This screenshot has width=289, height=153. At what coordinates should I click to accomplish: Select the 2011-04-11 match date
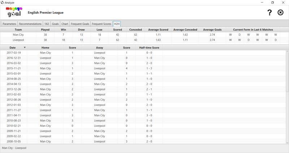[x=14, y=115]
